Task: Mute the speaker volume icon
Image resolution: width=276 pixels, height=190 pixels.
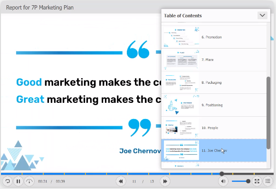Action: [223, 181]
